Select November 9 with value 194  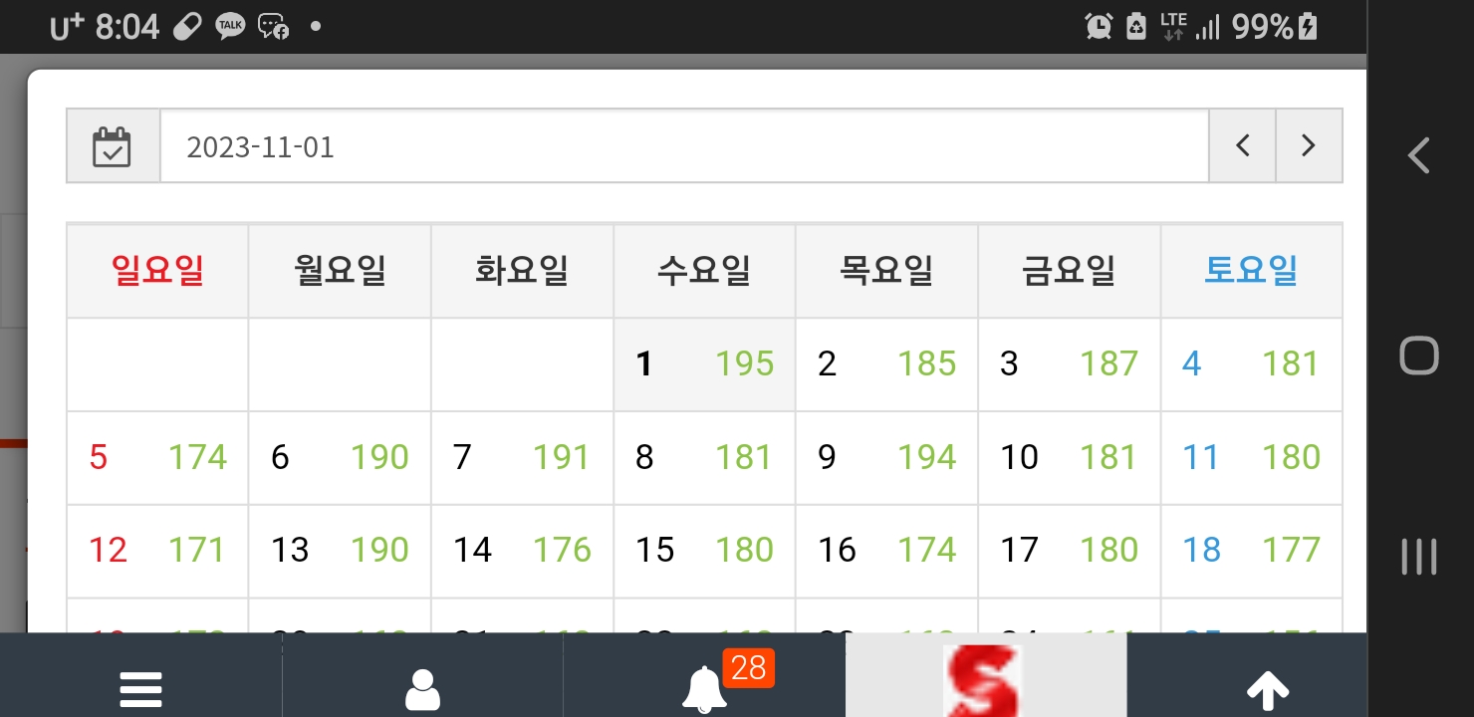pyautogui.click(x=886, y=458)
